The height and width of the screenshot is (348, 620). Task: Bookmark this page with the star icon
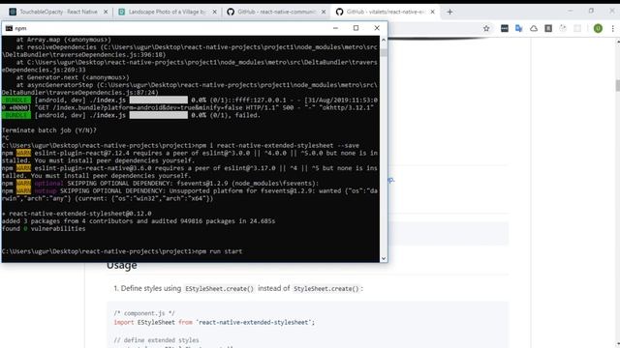[x=486, y=28]
